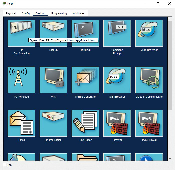Click the 'Terminal' label text
Image resolution: width=175 pixels, height=170 pixels.
[85, 50]
